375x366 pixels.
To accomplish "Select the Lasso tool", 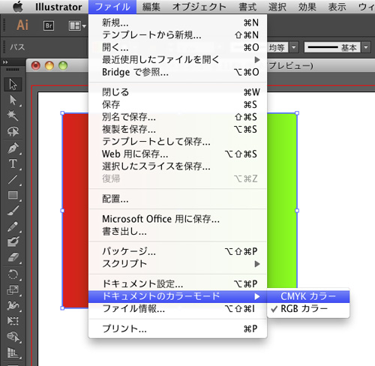I will click(x=13, y=131).
